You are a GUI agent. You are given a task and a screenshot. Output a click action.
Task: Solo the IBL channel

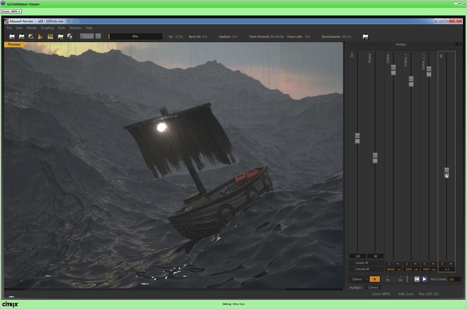click(442, 264)
